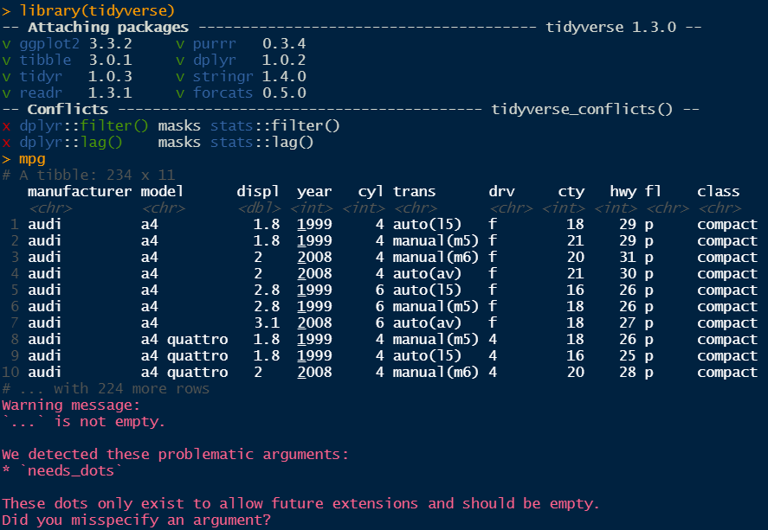The image size is (768, 530).
Task: Select the 'dplyr' package name in the attached packages list
Action: [214, 61]
